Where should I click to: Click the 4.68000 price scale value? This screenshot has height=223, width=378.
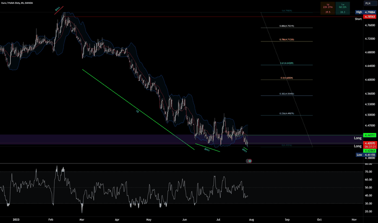[370, 52]
